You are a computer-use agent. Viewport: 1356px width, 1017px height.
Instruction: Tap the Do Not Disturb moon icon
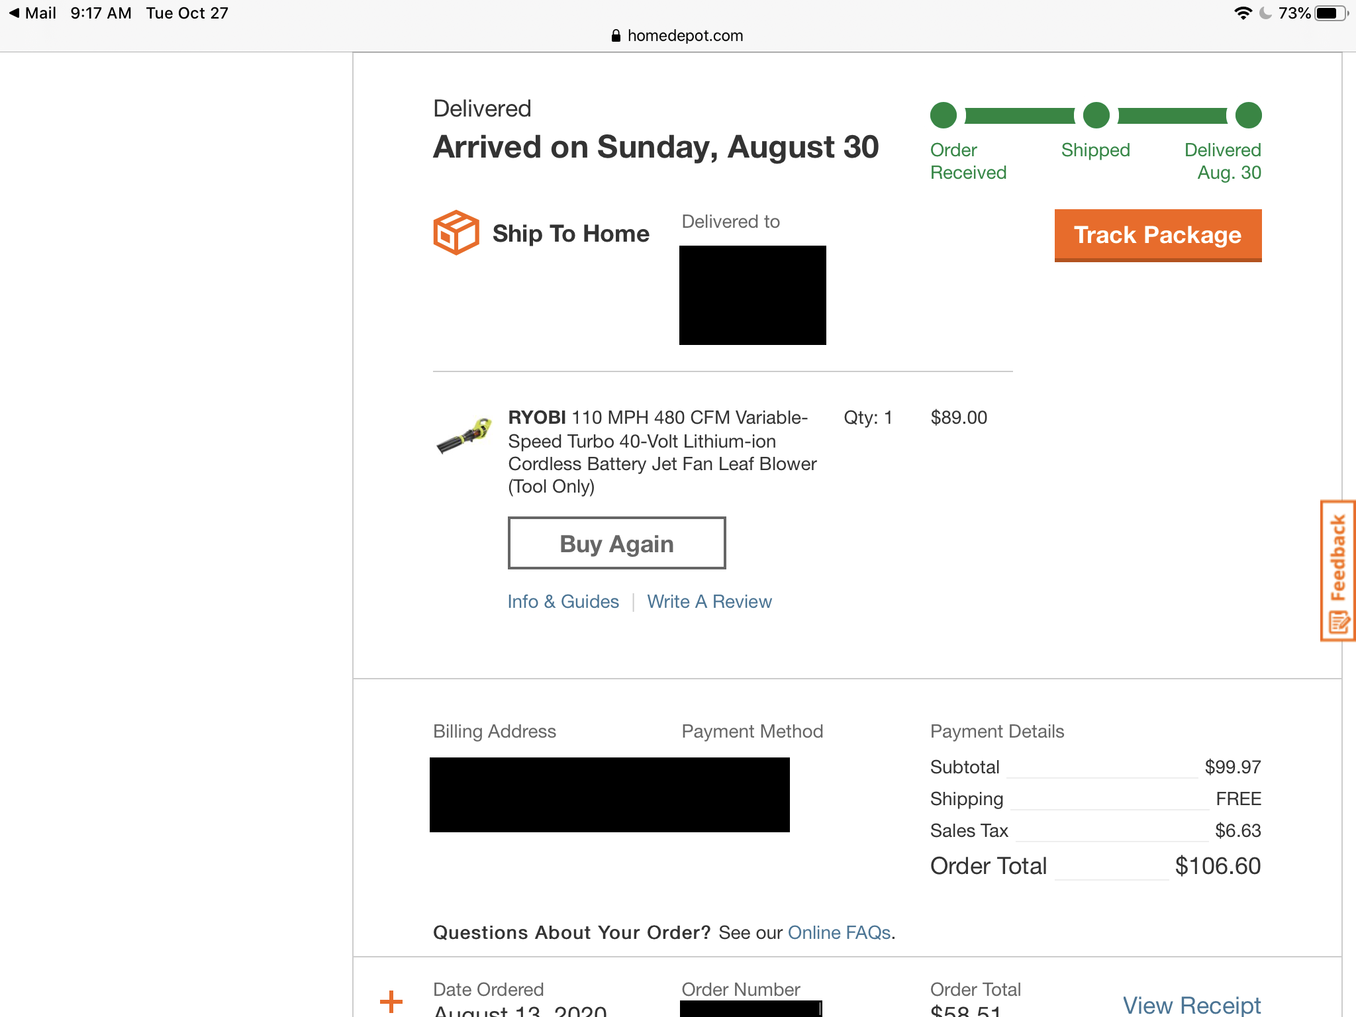click(x=1265, y=13)
